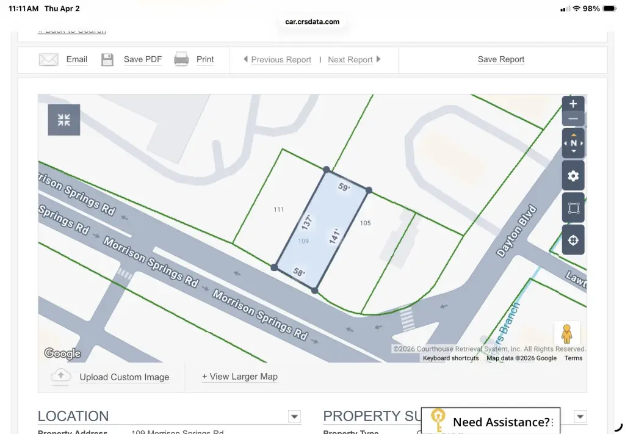Click the Print printer icon
Image resolution: width=625 pixels, height=434 pixels.
181,59
